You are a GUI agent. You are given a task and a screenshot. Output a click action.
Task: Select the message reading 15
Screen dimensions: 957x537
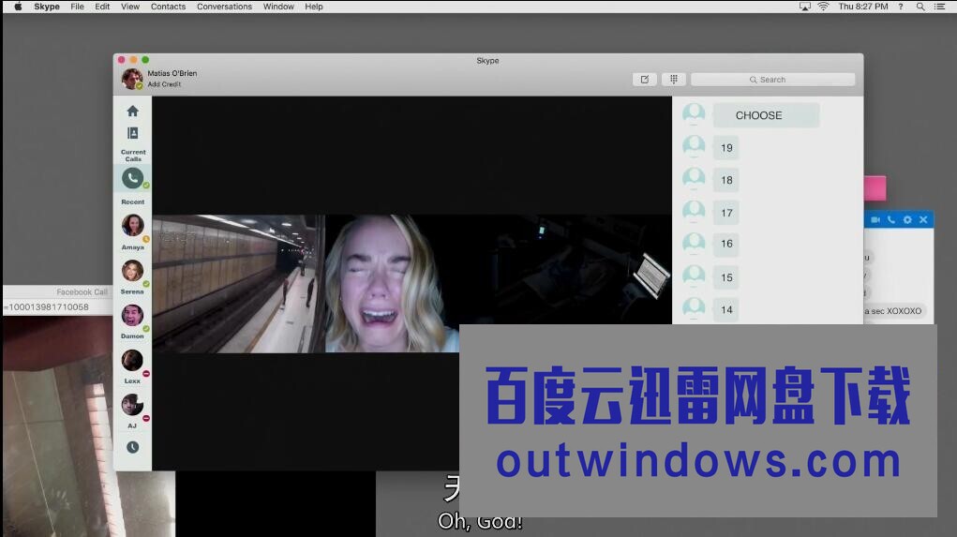click(x=726, y=277)
